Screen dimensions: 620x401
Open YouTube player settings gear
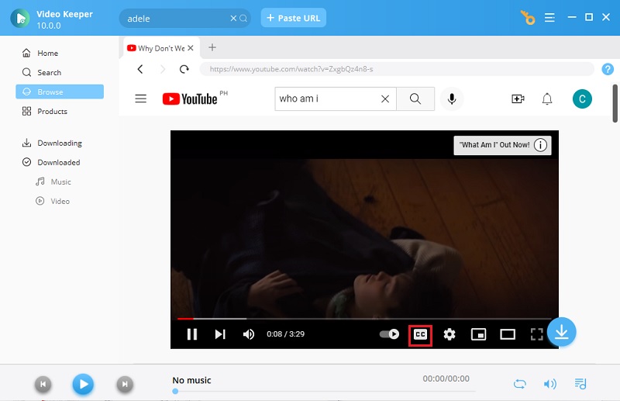pyautogui.click(x=449, y=334)
